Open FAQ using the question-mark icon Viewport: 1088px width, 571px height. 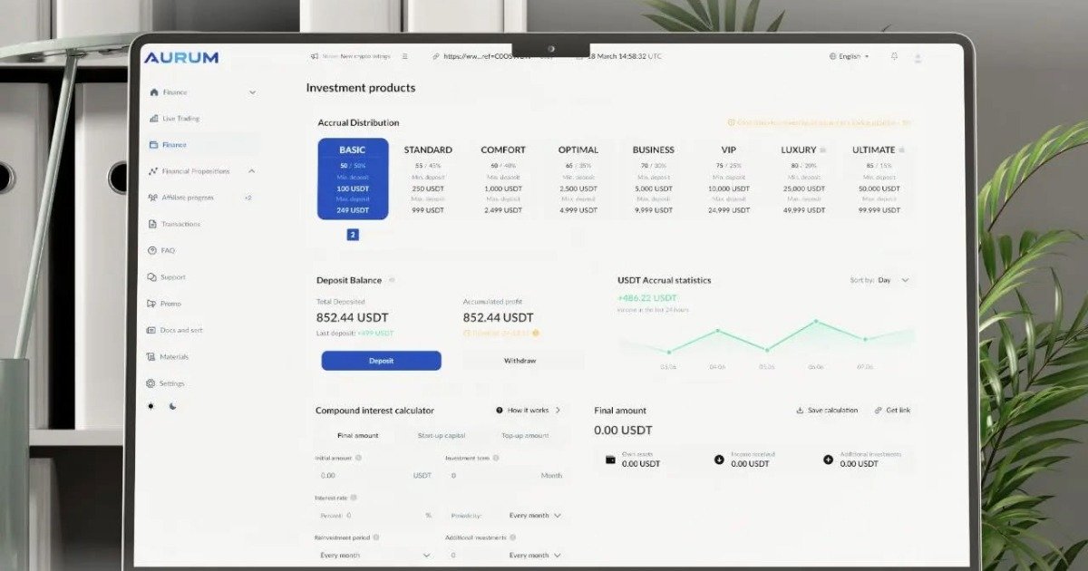click(x=154, y=250)
